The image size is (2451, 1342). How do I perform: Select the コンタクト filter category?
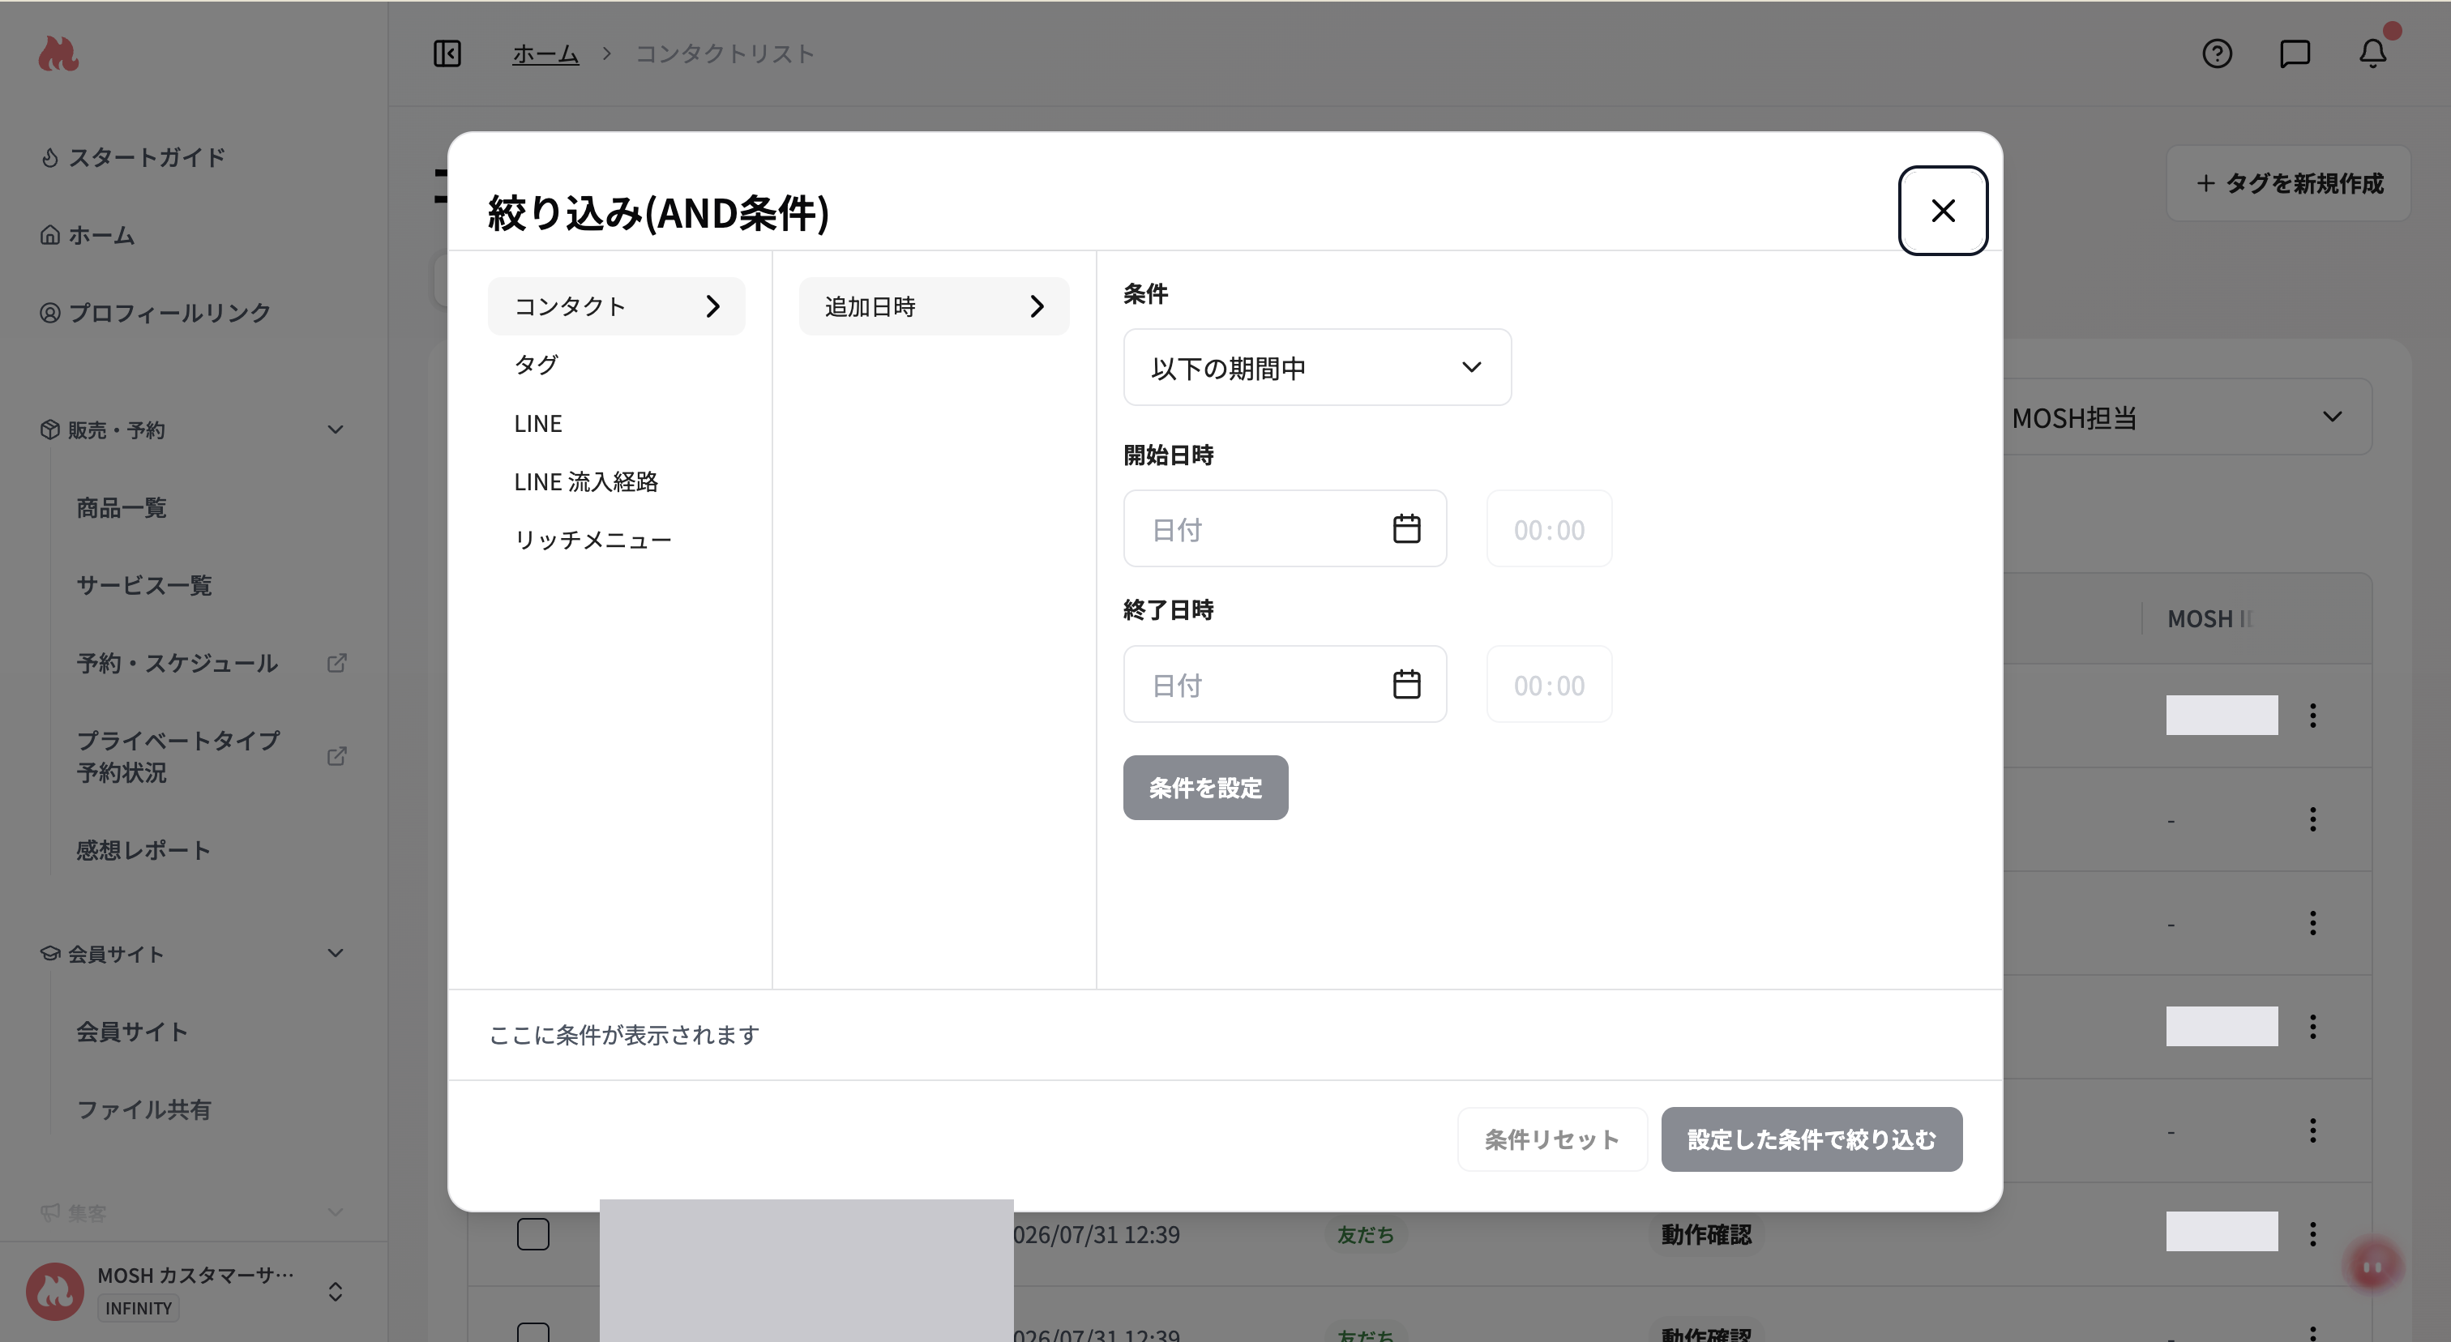click(x=617, y=306)
